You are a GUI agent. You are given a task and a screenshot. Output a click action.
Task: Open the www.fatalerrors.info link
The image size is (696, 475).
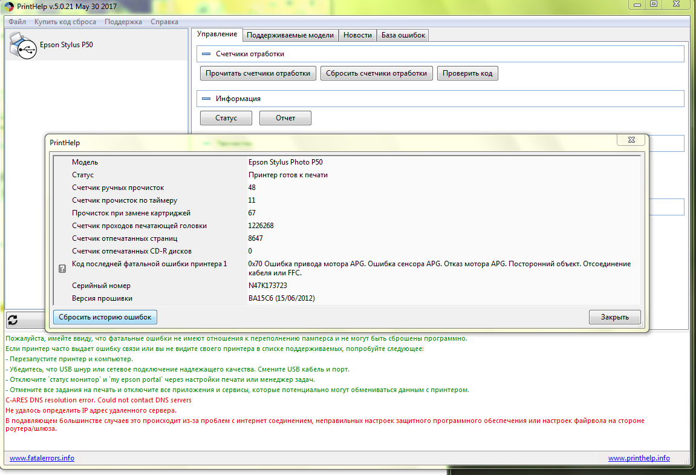42,458
